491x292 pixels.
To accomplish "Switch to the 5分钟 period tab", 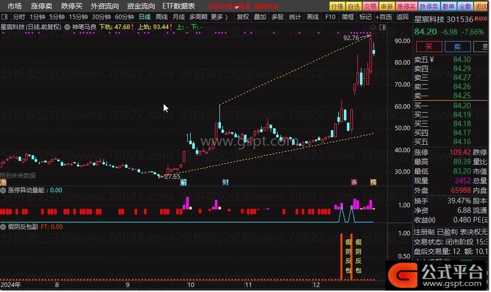I will pos(57,17).
